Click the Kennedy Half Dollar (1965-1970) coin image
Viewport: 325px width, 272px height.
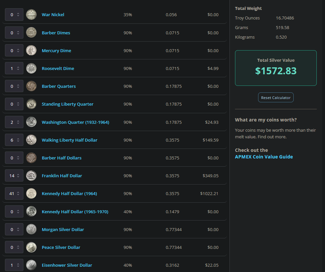click(x=31, y=212)
